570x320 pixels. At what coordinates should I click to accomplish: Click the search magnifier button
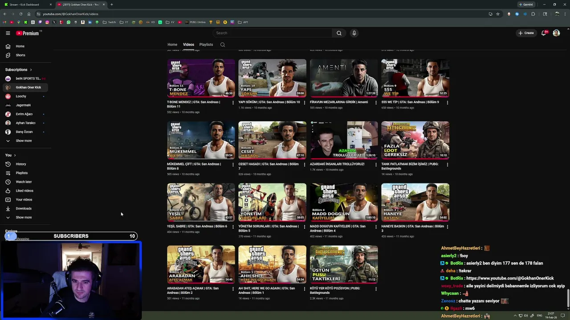[339, 33]
